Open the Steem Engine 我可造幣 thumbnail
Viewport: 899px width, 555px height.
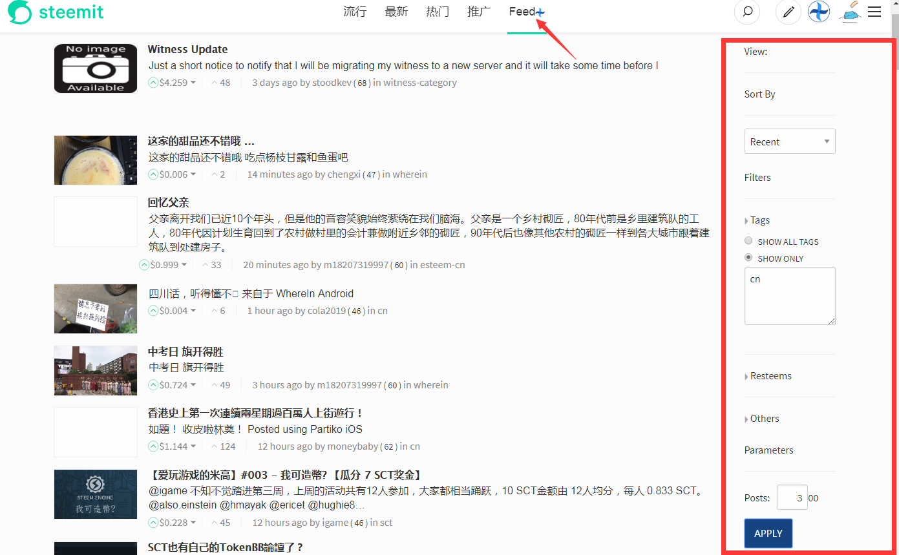pyautogui.click(x=96, y=494)
